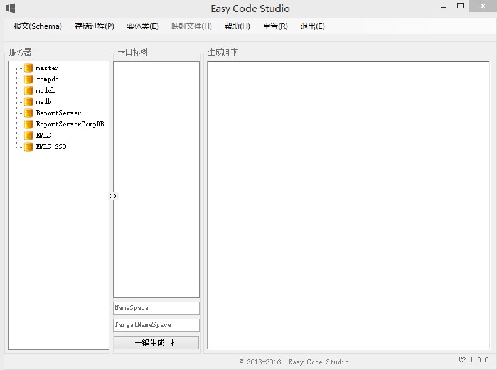Screen dimensions: 497x370
Task: Click the ReportServerTempDB database icon
Action: 28,124
